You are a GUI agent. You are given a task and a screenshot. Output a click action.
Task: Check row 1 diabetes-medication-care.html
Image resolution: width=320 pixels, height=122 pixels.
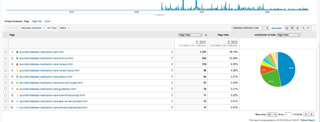5,52
